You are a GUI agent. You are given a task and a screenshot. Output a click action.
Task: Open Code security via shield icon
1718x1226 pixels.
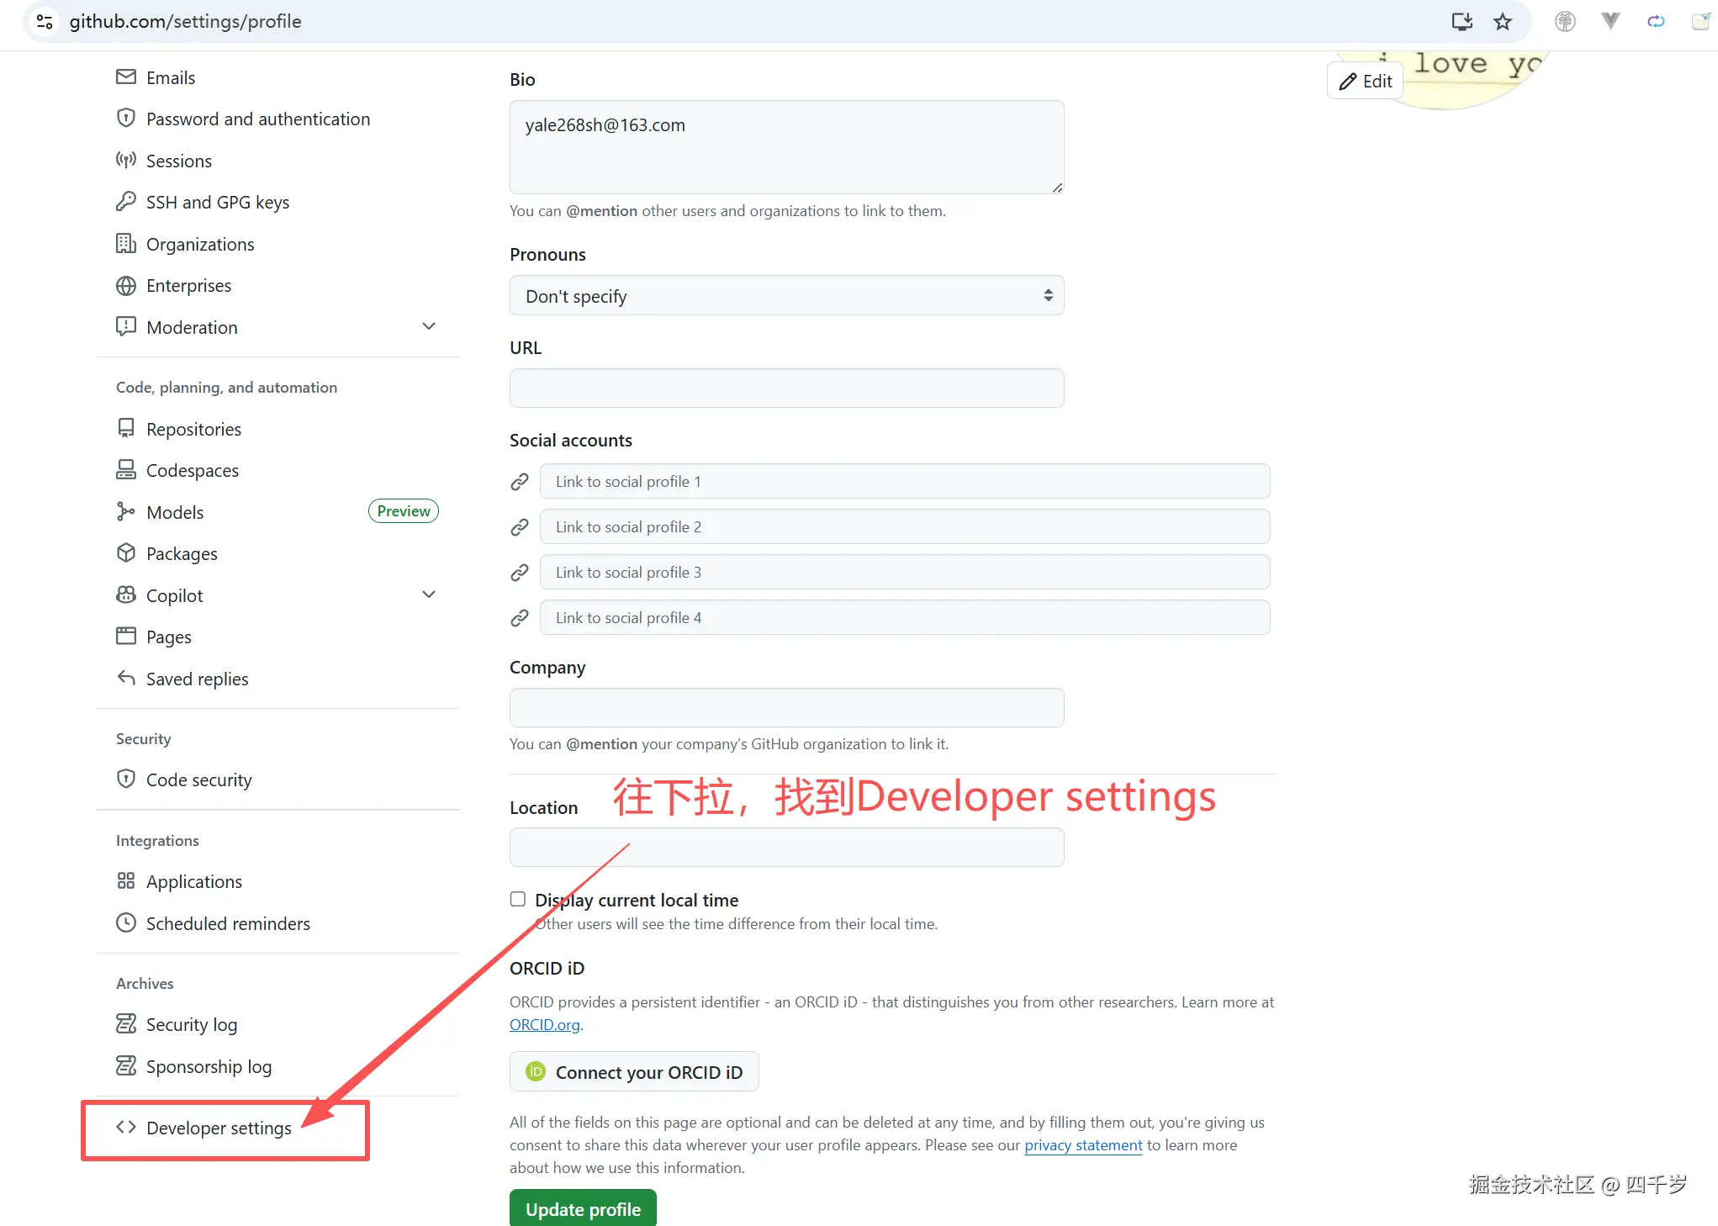coord(125,779)
